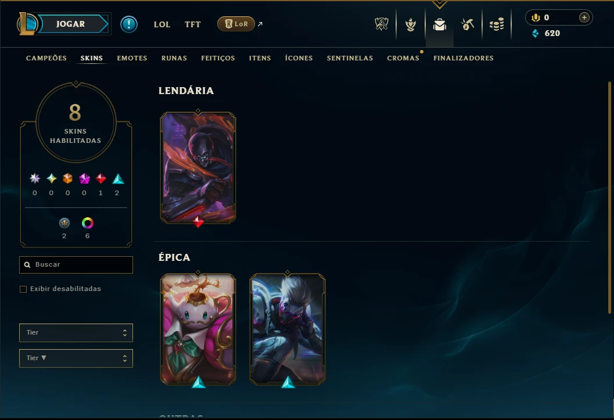Select the legendary skin thumbnail
This screenshot has height=420, width=614.
tap(198, 167)
